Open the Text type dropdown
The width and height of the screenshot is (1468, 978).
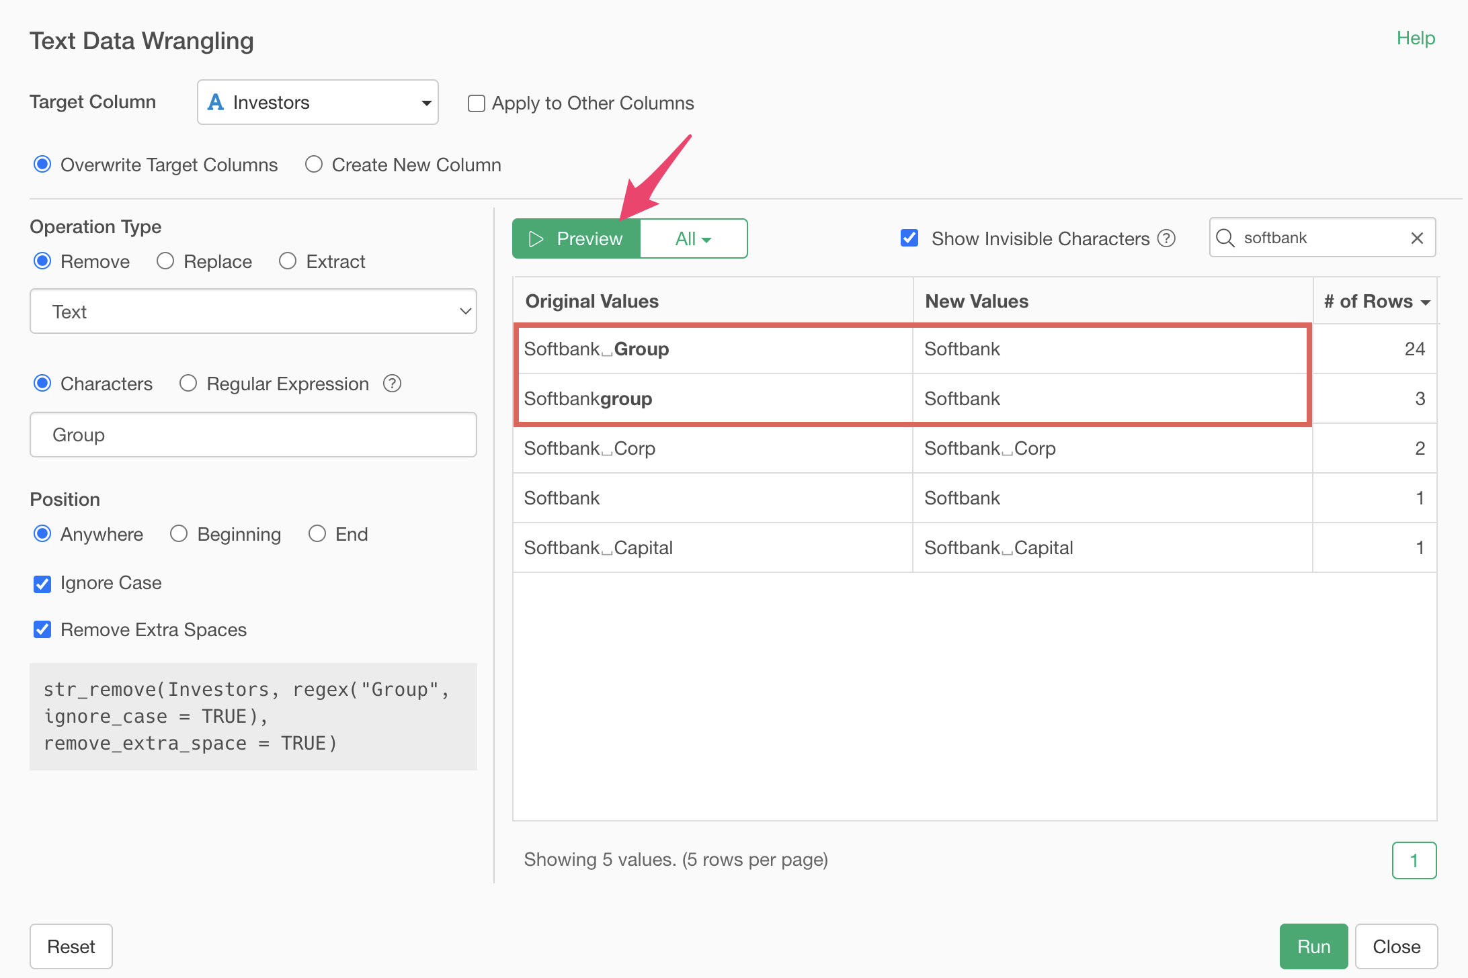click(253, 312)
